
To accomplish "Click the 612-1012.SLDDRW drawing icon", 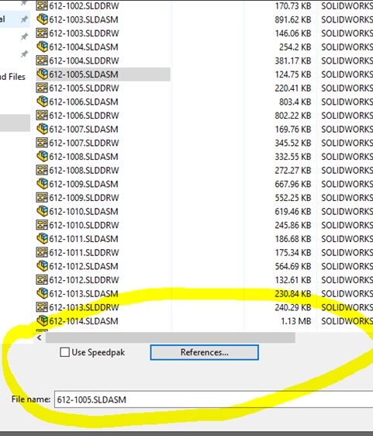I will point(42,279).
